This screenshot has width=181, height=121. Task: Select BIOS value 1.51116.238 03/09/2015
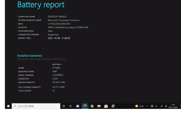pyautogui.click(x=59, y=24)
